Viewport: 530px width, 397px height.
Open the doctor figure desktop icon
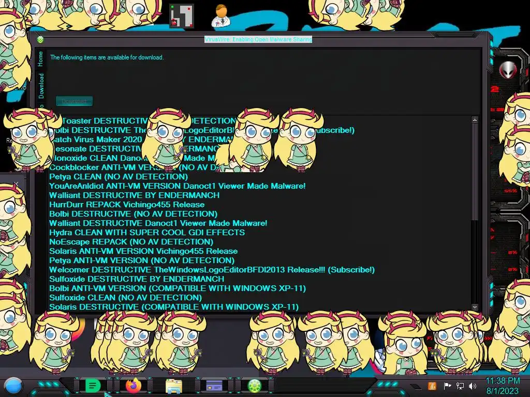[220, 16]
